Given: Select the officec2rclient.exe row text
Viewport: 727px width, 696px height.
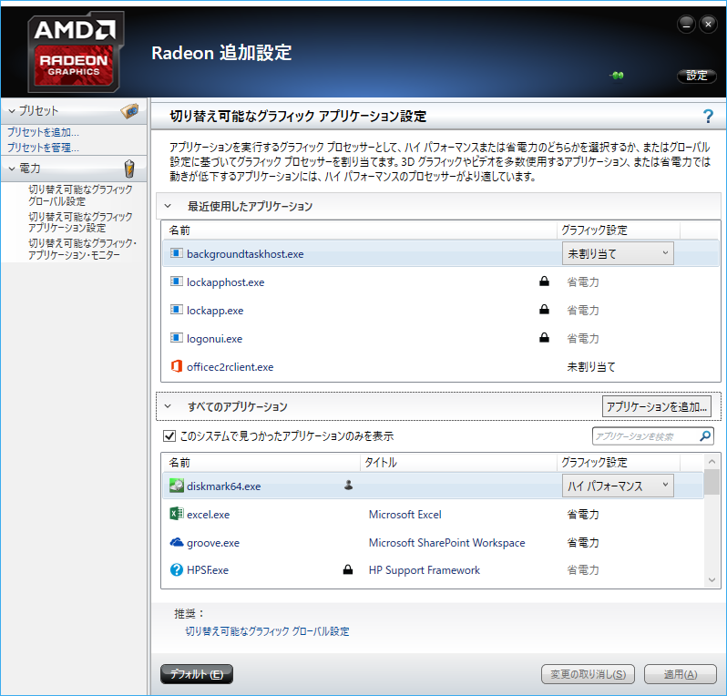Looking at the screenshot, I should coord(230,367).
